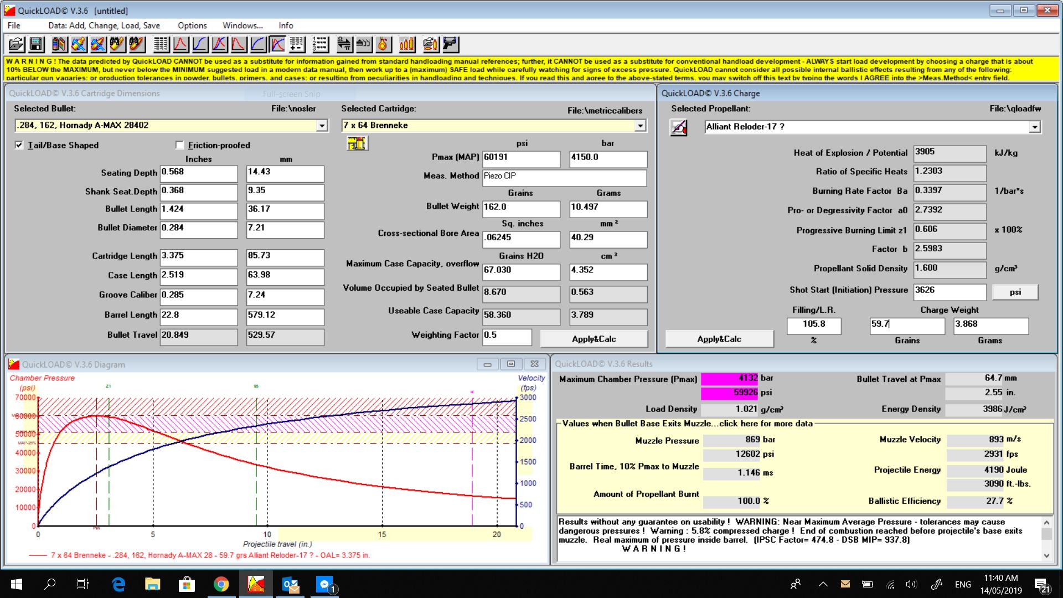This screenshot has width=1063, height=598.
Task: Open the File menu
Action: (14, 25)
